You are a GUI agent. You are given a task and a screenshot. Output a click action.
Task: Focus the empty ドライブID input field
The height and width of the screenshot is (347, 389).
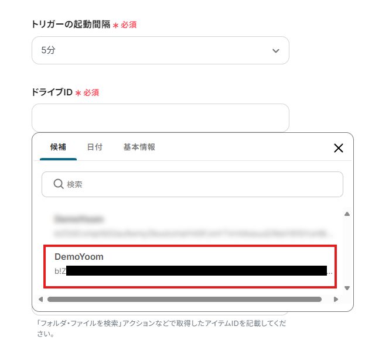point(161,118)
